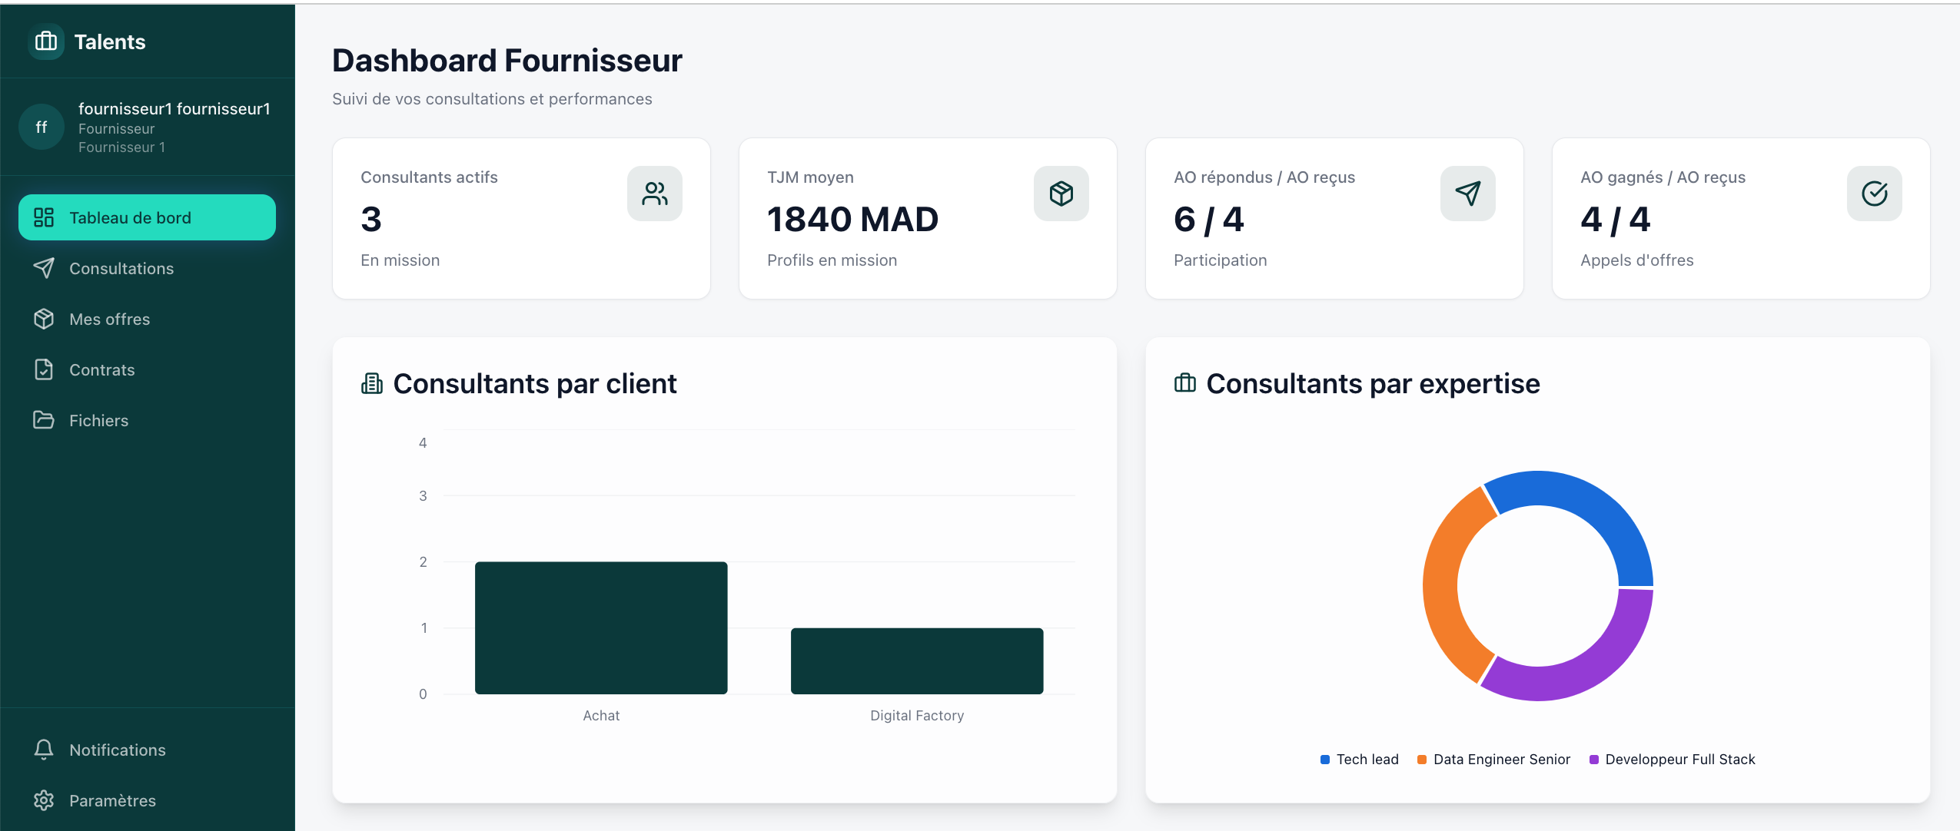
Task: Open Fichiers using the folder icon
Action: tap(44, 420)
